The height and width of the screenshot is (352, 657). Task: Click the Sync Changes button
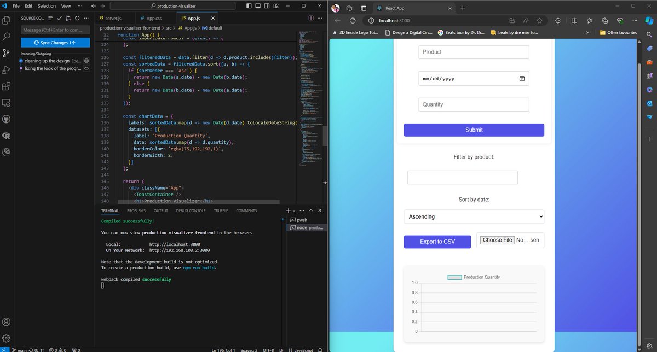click(55, 42)
